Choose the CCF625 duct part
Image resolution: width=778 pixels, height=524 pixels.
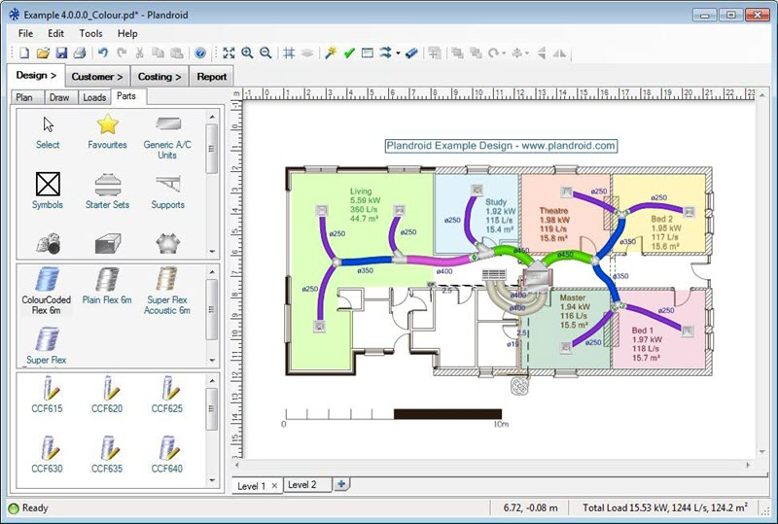166,392
